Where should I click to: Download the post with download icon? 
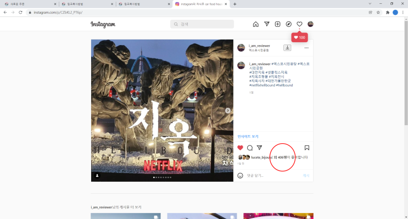pos(287,48)
